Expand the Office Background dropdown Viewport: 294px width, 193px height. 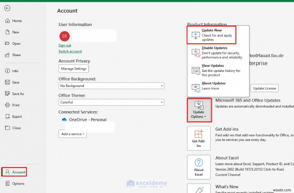tap(111, 86)
